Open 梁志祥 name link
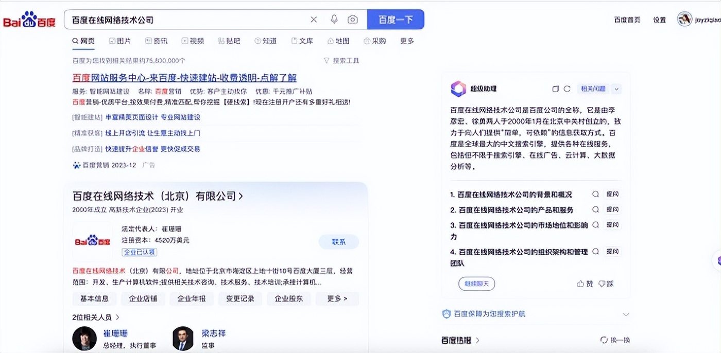 click(x=213, y=333)
